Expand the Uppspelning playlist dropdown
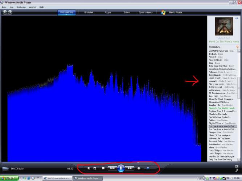Viewport: 242px width, 181px height. 216,47
